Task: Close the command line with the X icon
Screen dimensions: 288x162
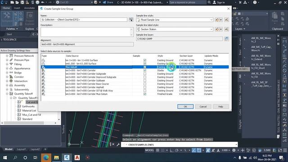Action: tap(113, 144)
